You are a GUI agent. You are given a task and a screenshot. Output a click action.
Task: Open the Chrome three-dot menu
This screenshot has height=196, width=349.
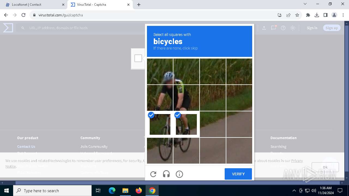tap(343, 15)
